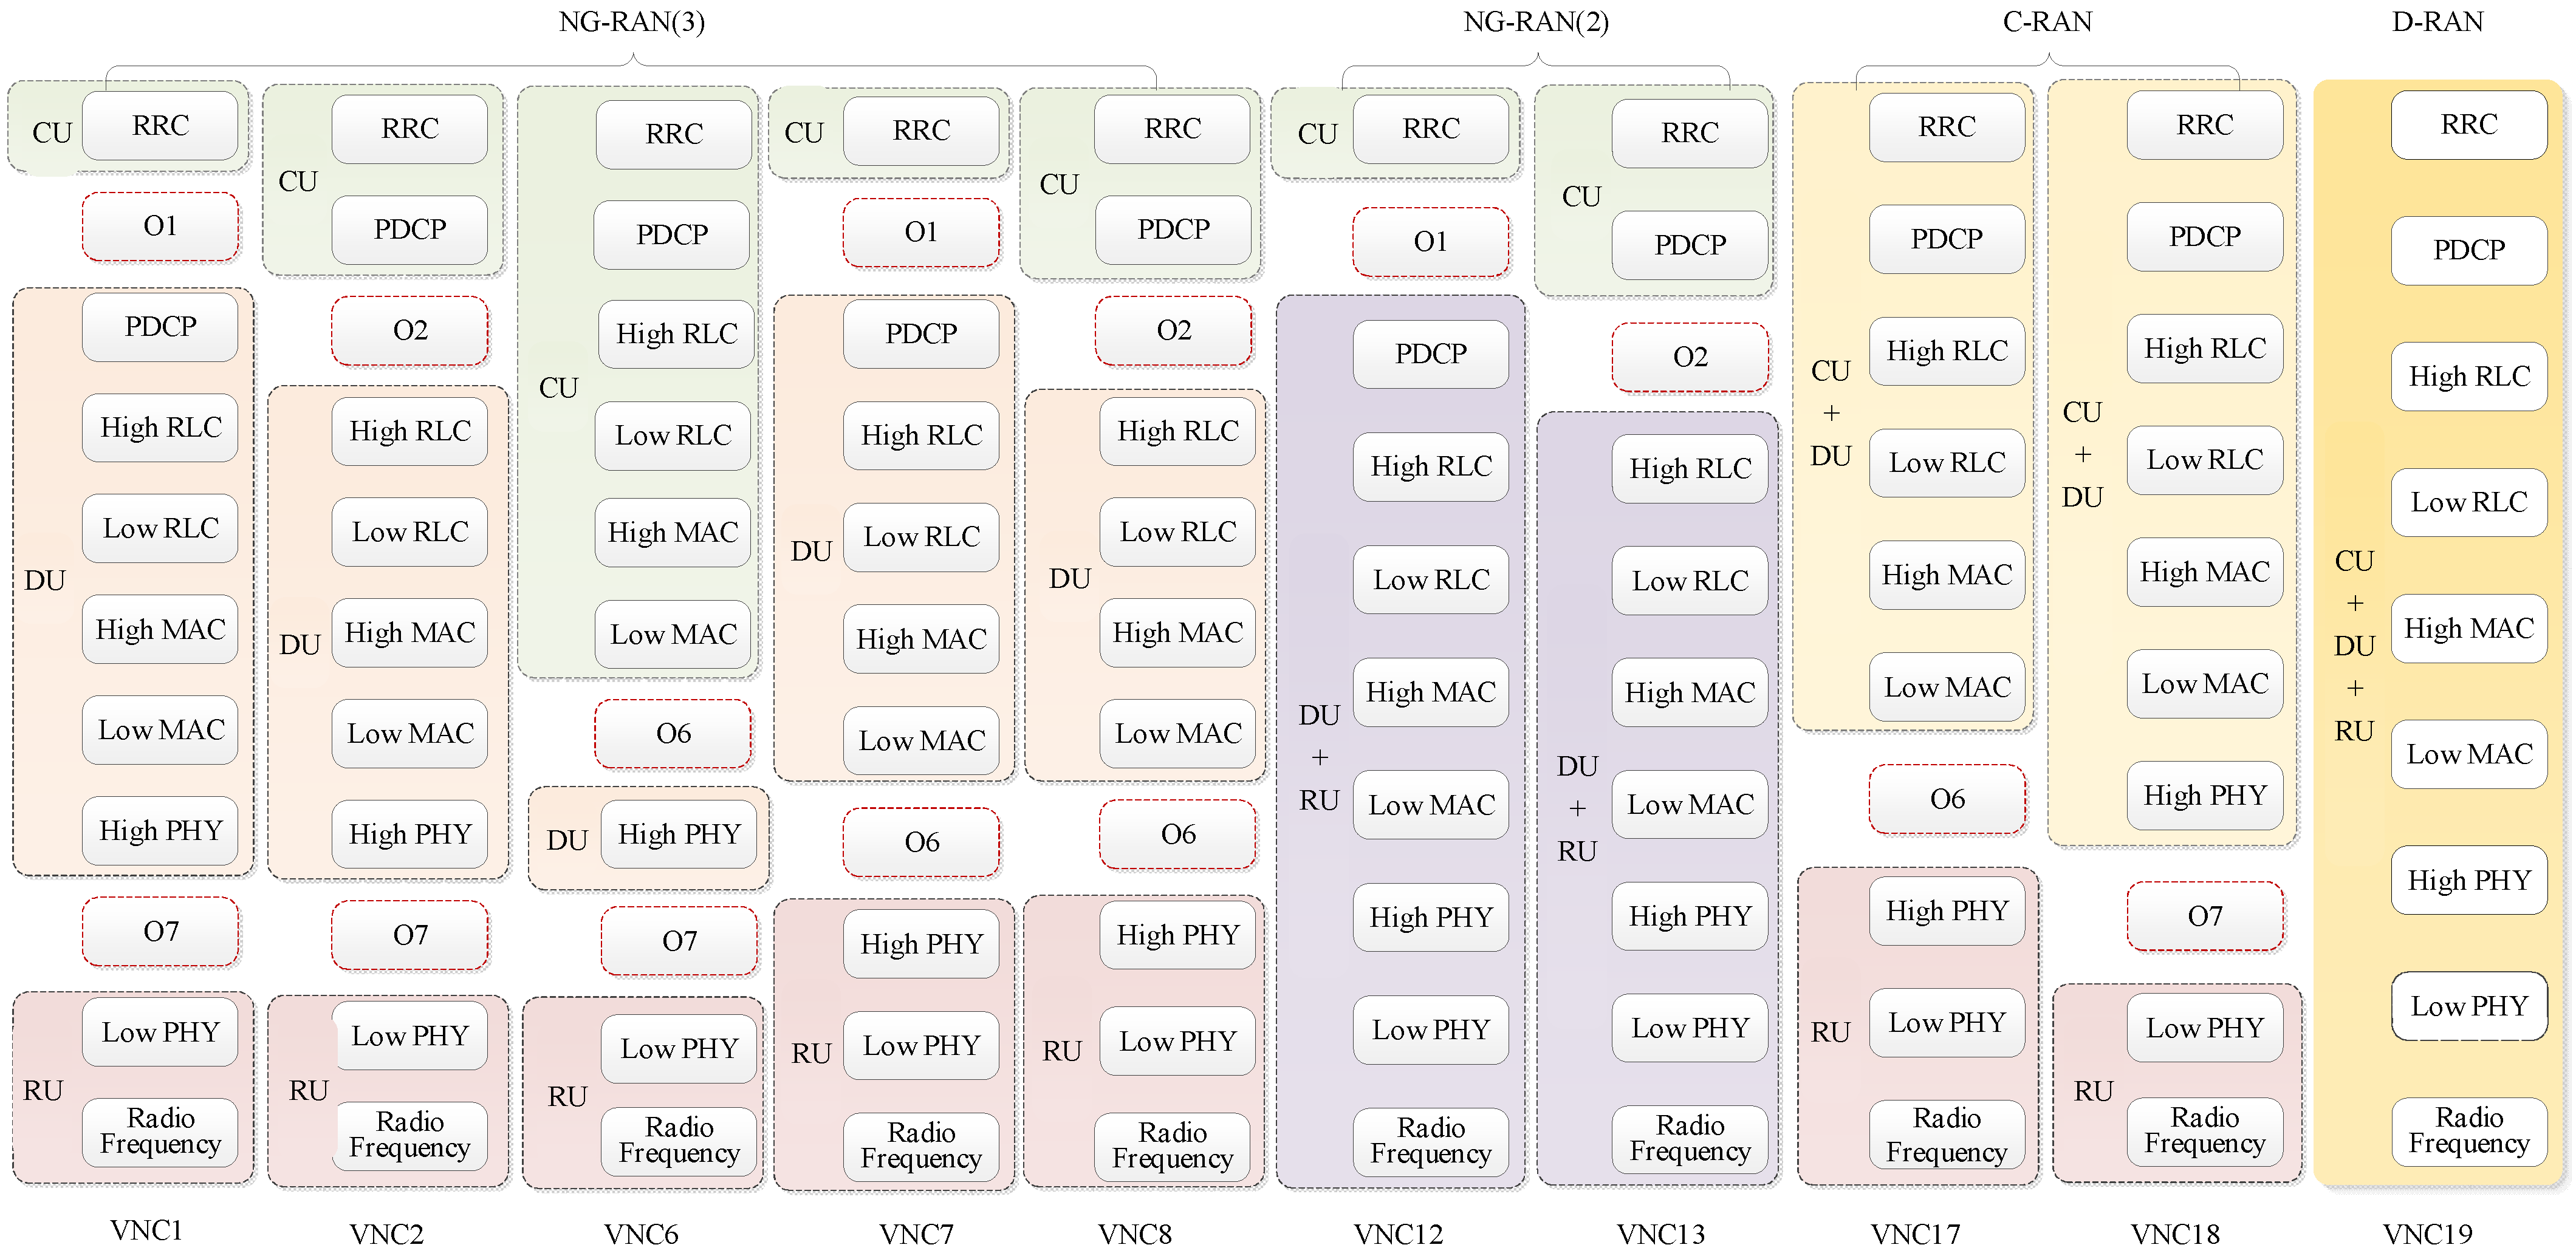This screenshot has width=2576, height=1256.
Task: Select the O7 box in VNC18 column
Action: 2204,916
